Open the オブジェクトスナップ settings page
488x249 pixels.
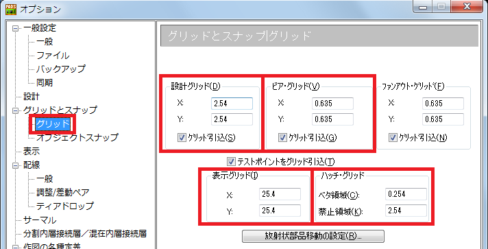click(77, 137)
